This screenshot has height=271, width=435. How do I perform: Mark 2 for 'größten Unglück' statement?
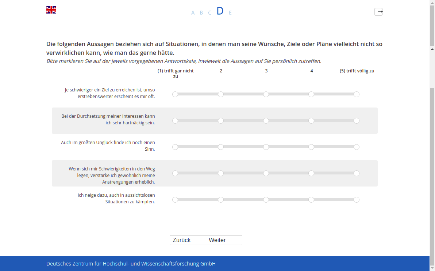[x=220, y=147]
